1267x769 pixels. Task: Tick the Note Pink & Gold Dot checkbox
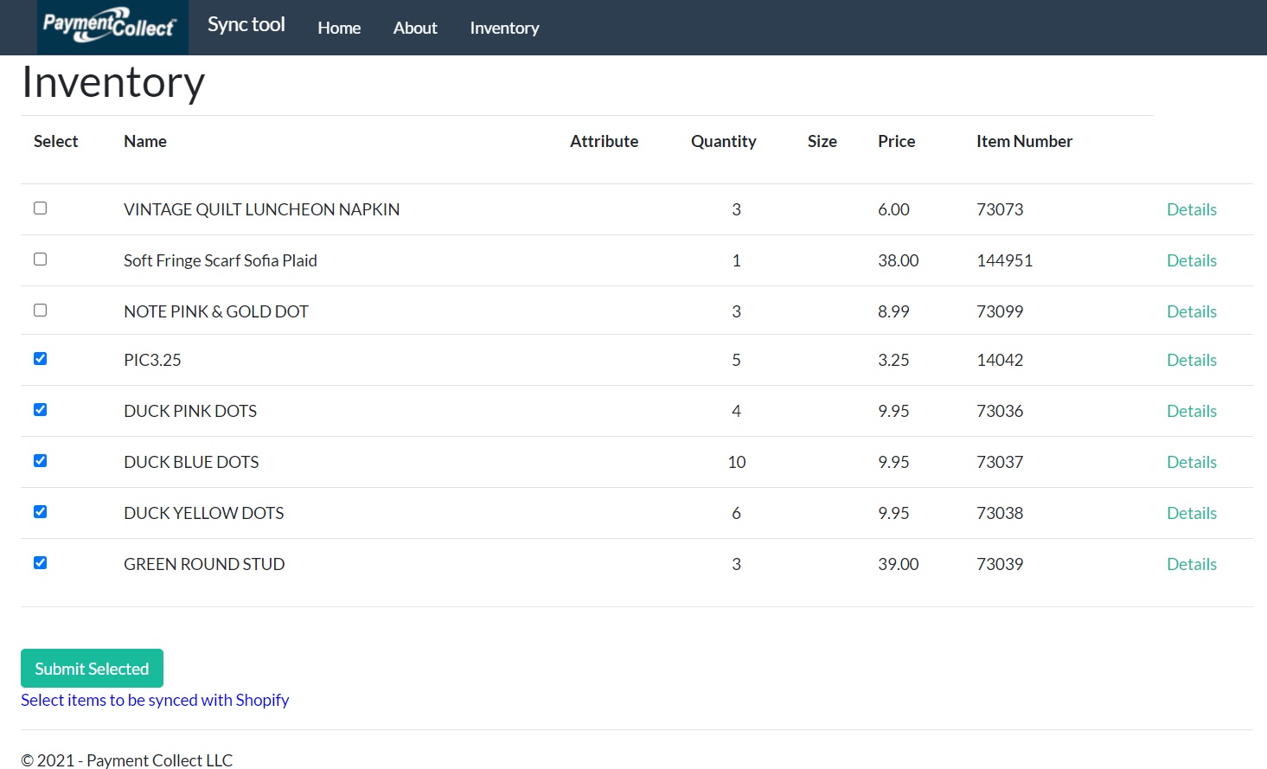[41, 311]
